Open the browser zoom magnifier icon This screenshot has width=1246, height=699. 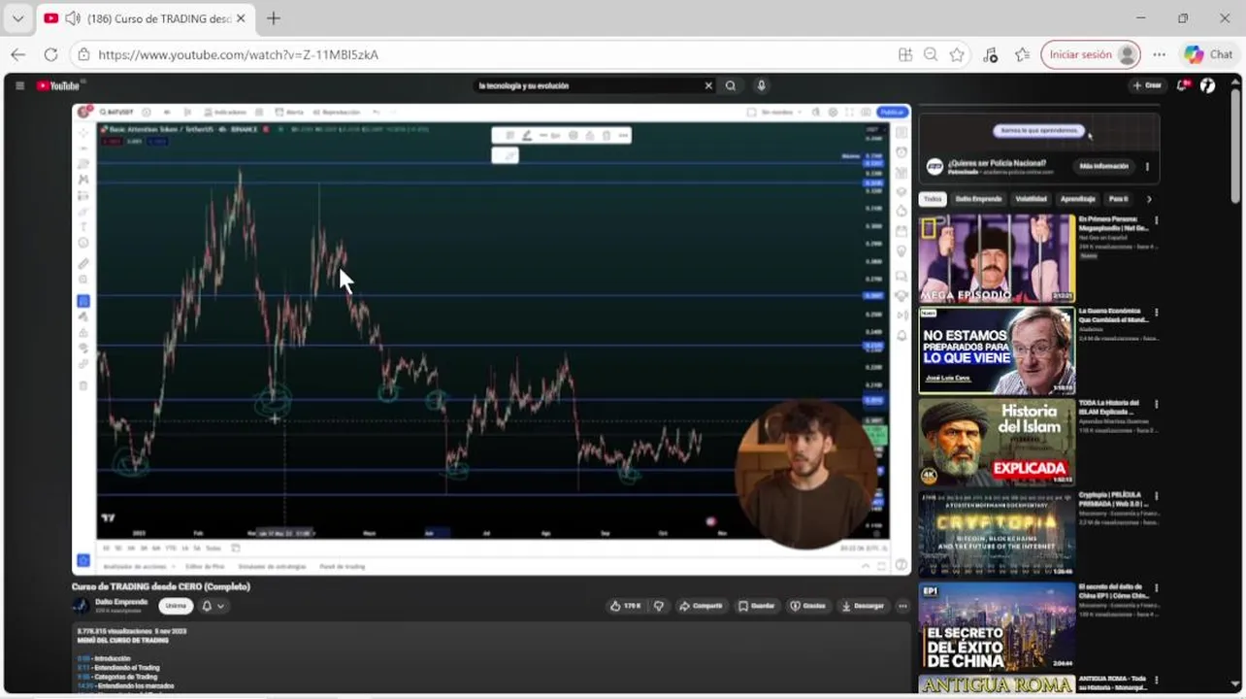931,55
